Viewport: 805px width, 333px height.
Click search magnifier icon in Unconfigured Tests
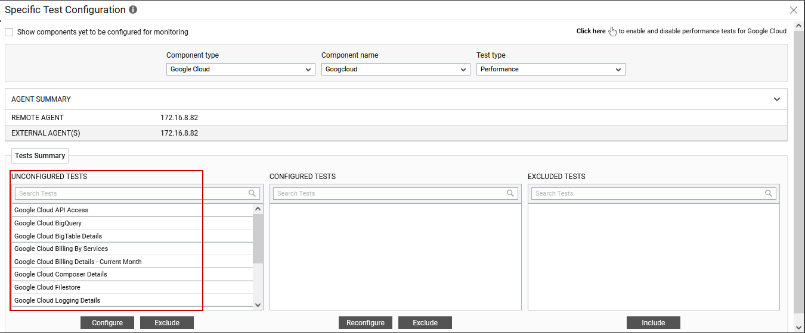coord(253,193)
